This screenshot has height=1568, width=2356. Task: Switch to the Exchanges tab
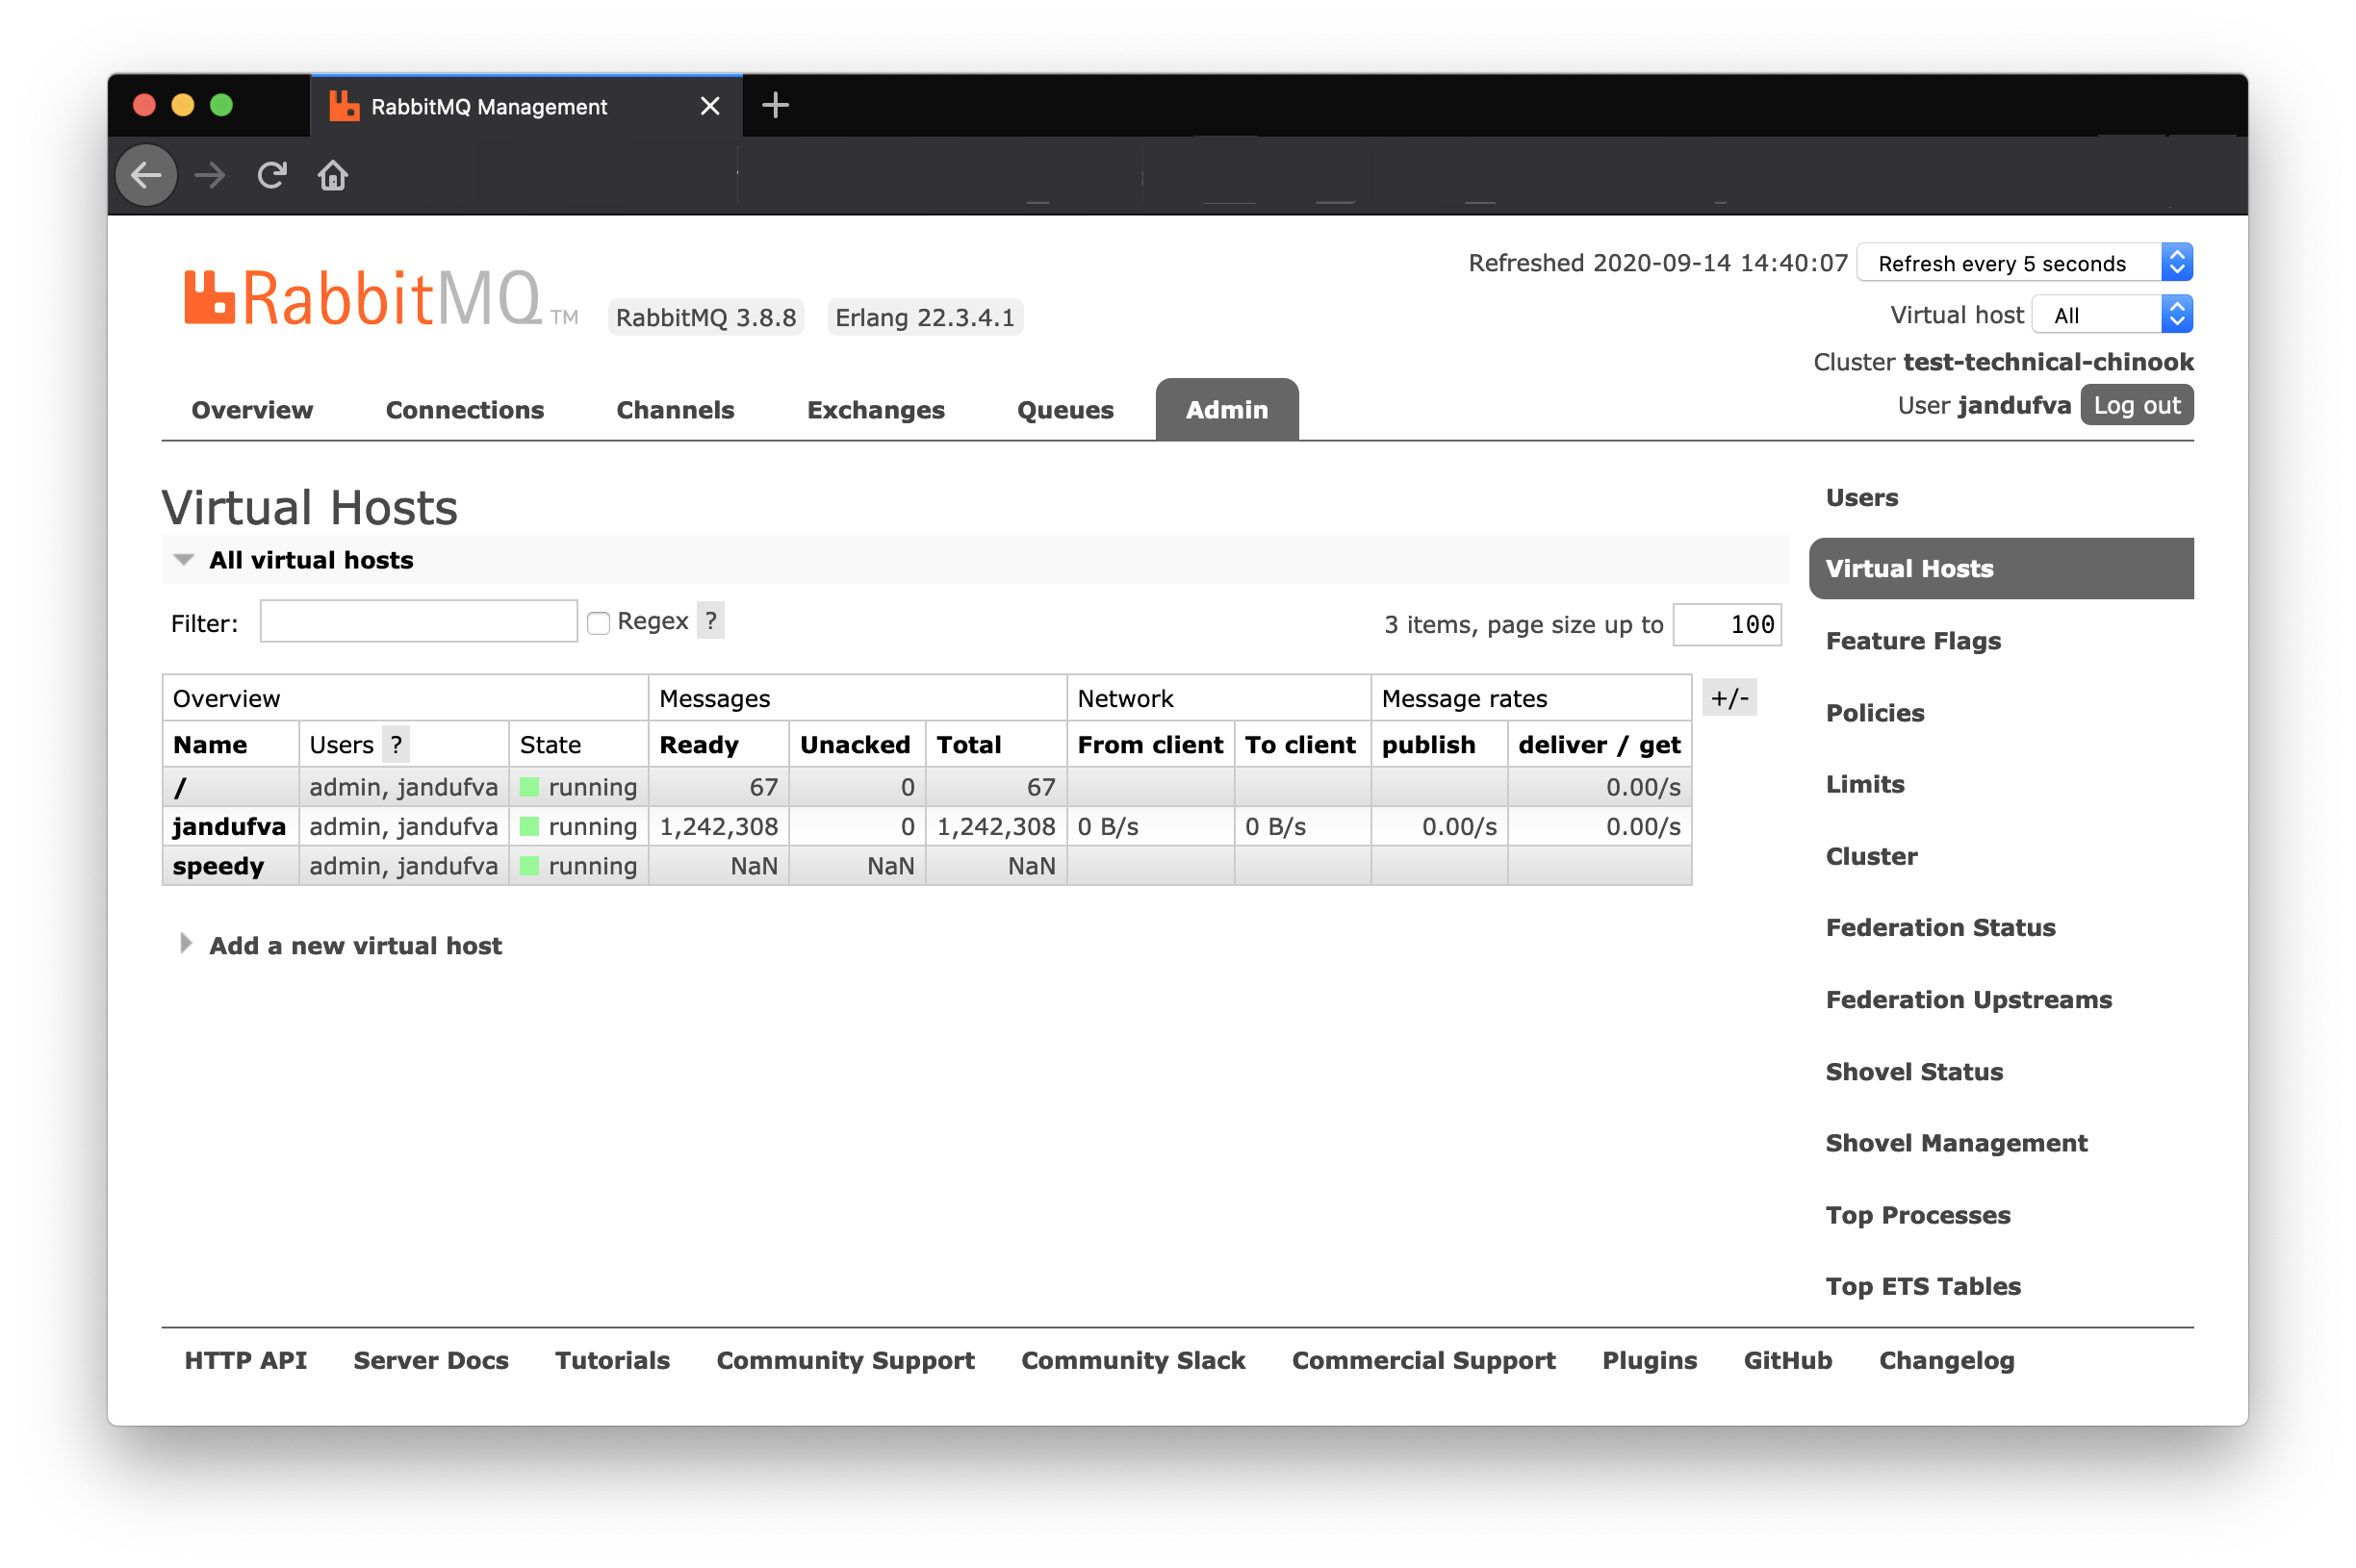pos(876,410)
